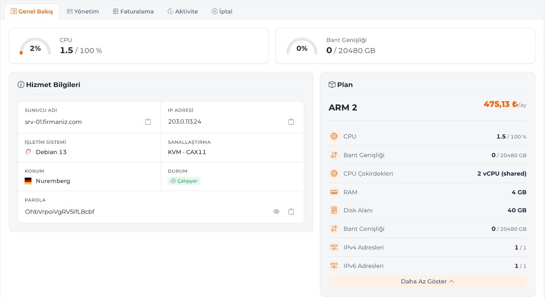545x298 pixels.
Task: Click the Çalışıyor status badge
Action: pyautogui.click(x=184, y=181)
